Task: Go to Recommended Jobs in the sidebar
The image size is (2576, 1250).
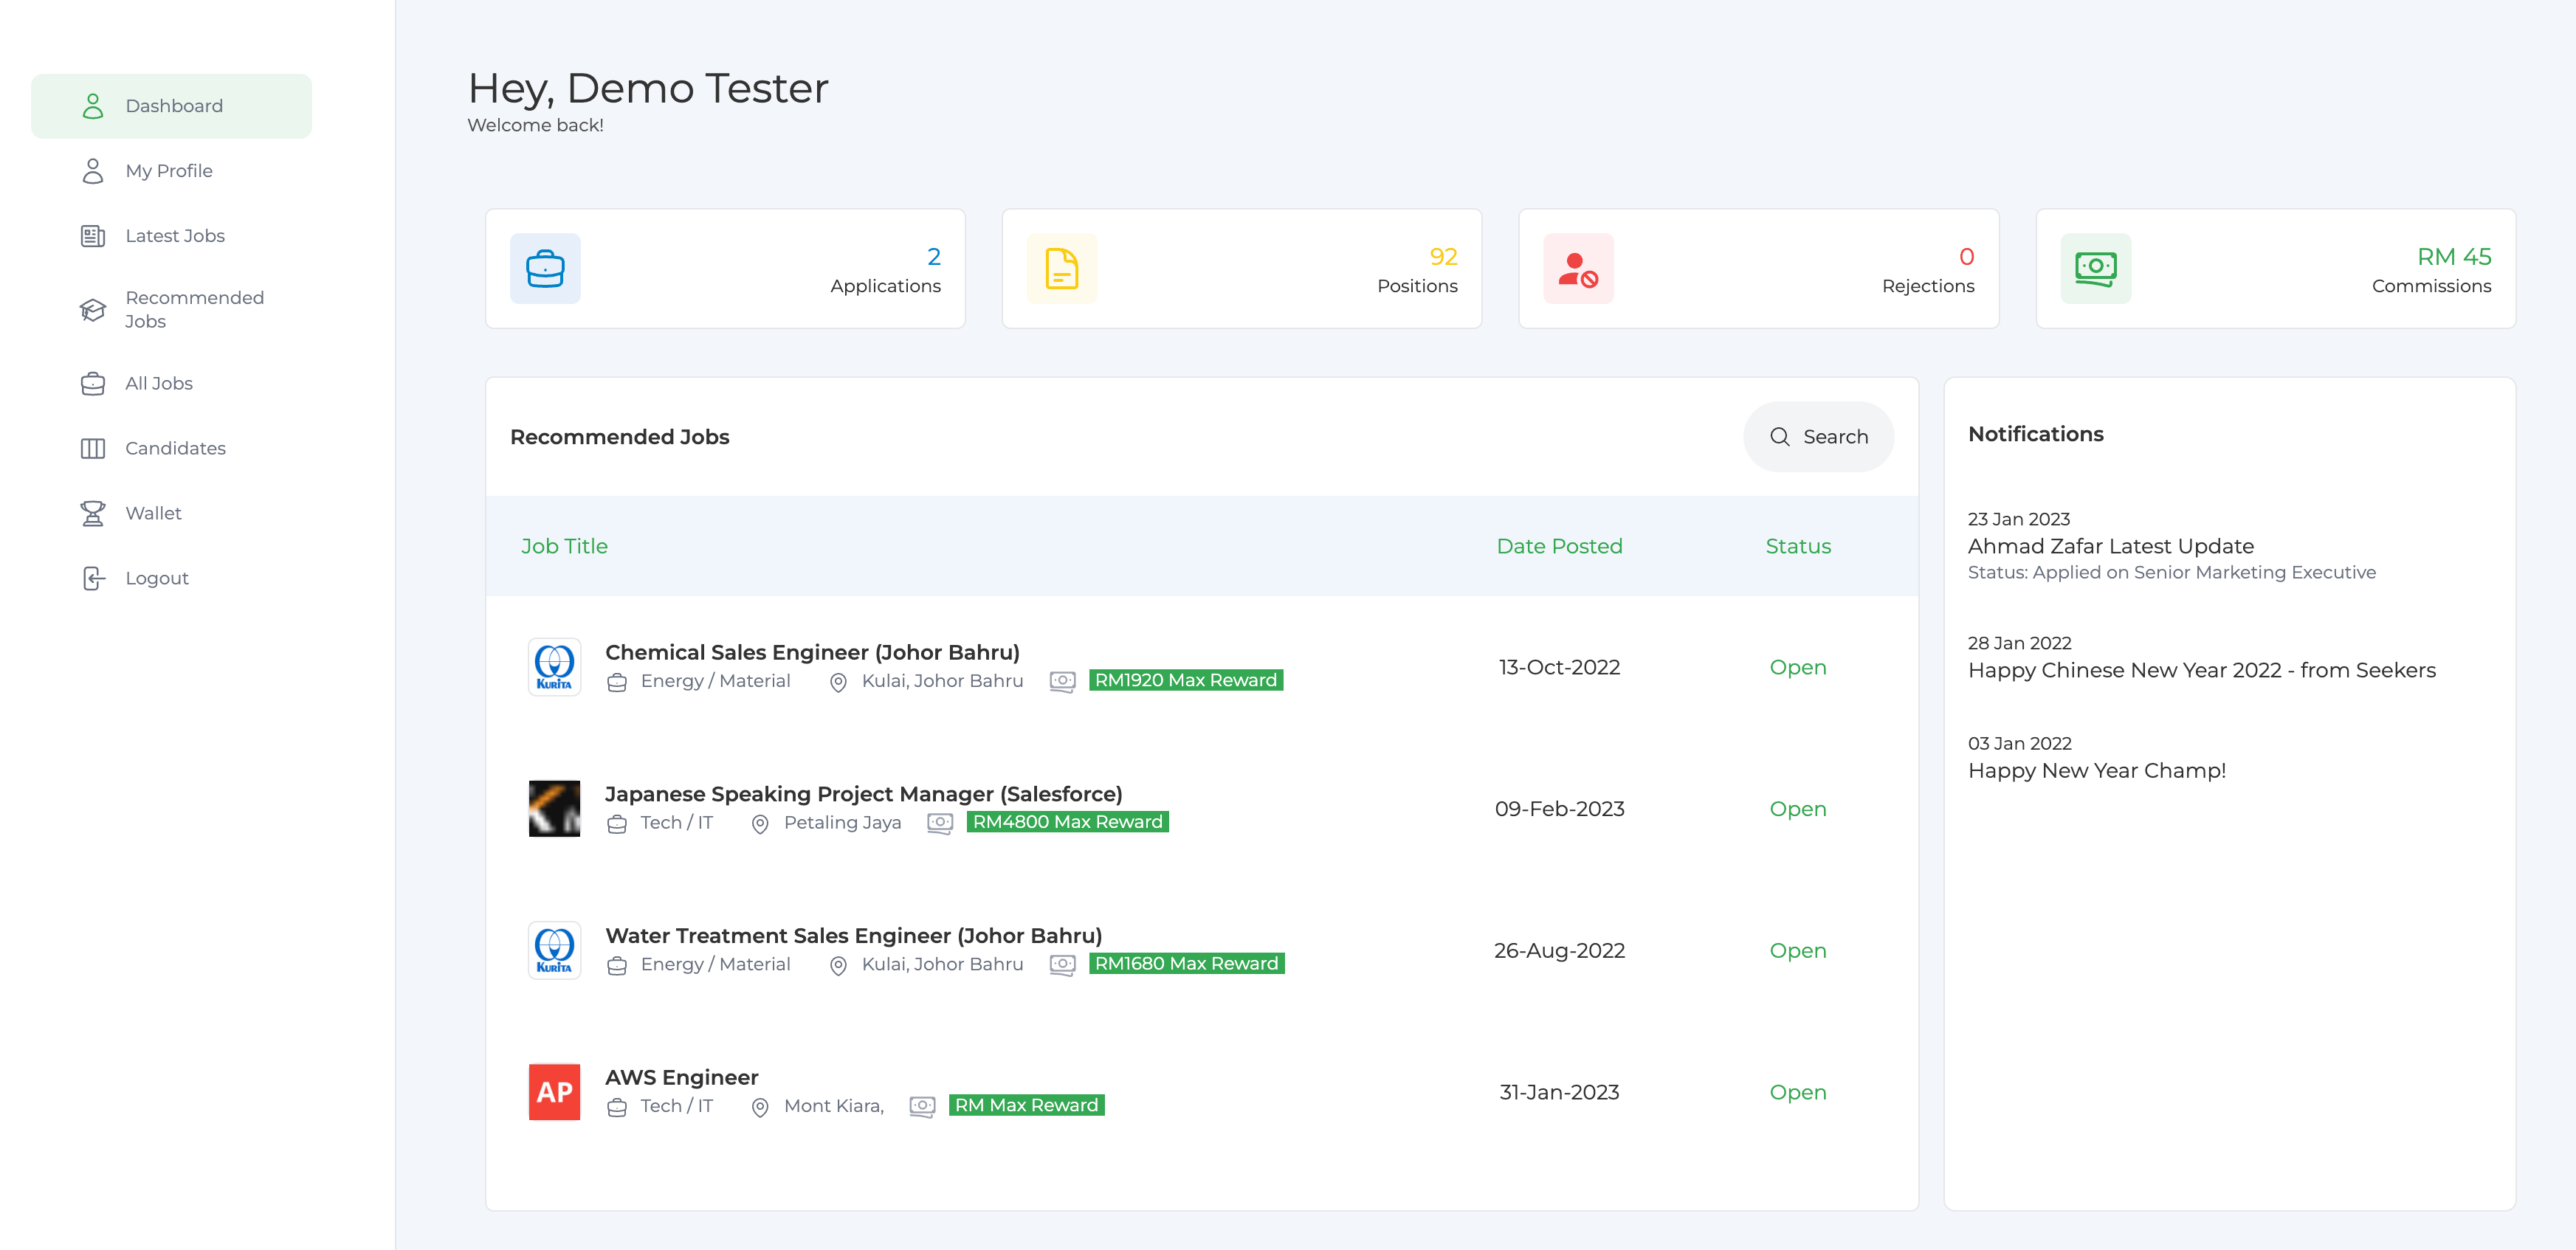Action: click(194, 309)
